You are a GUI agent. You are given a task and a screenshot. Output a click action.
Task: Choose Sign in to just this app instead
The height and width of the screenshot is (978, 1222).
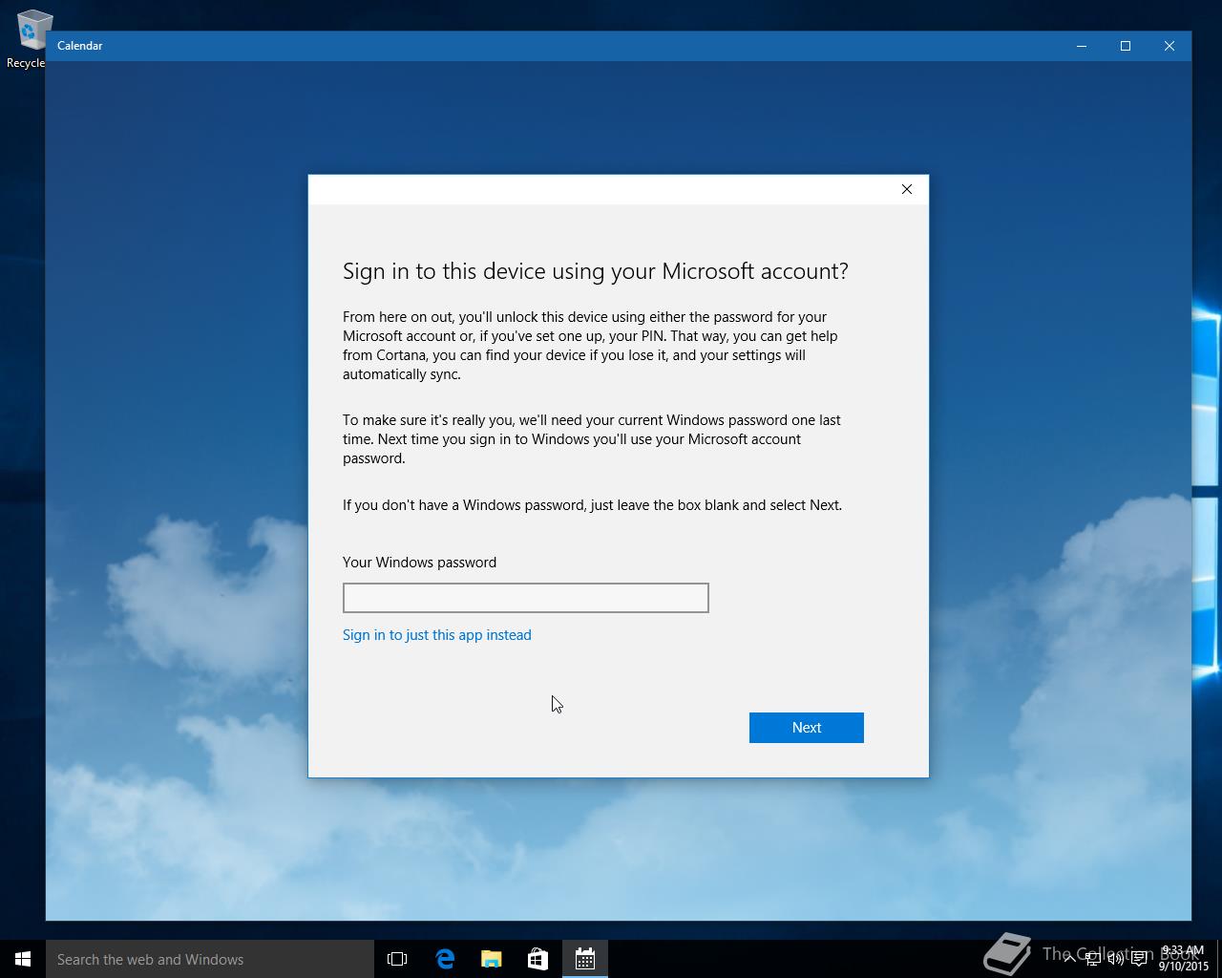[437, 635]
